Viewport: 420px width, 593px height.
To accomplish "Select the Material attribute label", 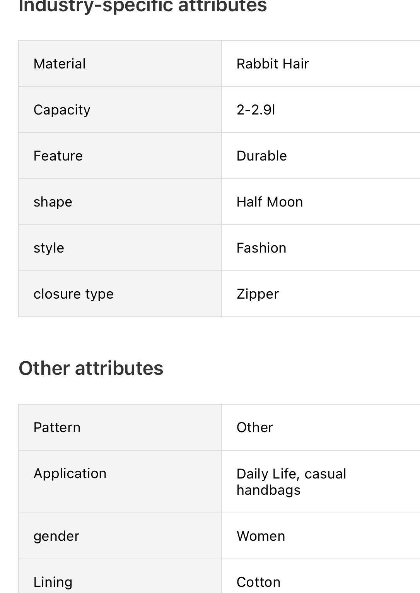I will point(60,64).
